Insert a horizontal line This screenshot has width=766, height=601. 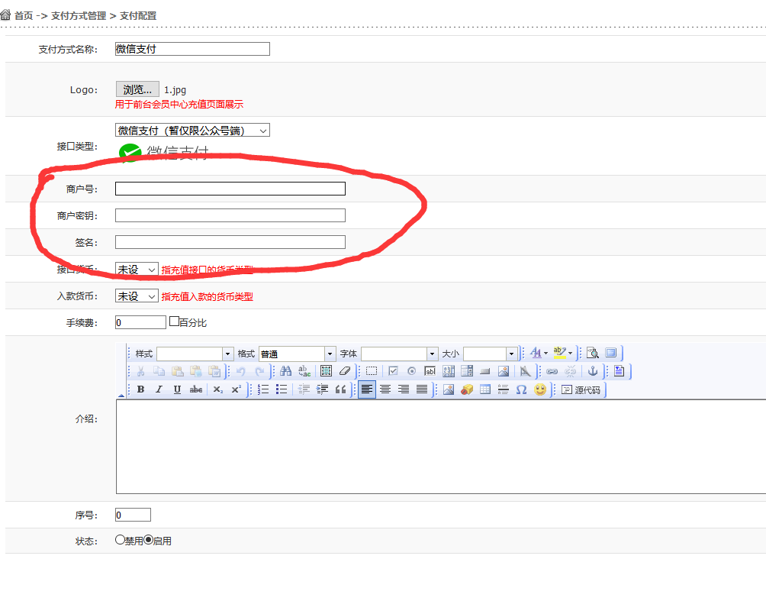coord(504,389)
